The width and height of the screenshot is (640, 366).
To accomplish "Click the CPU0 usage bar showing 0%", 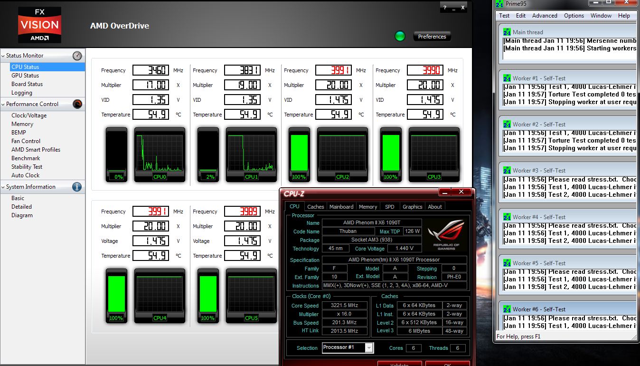I will [x=116, y=154].
